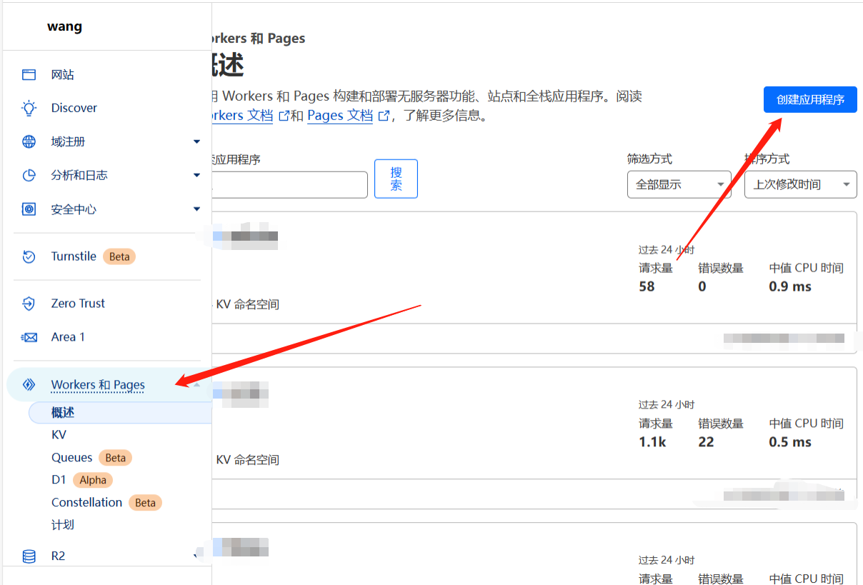Viewport: 863px width, 585px height.
Task: Select KV under Workers 和 Pages
Action: coord(59,434)
